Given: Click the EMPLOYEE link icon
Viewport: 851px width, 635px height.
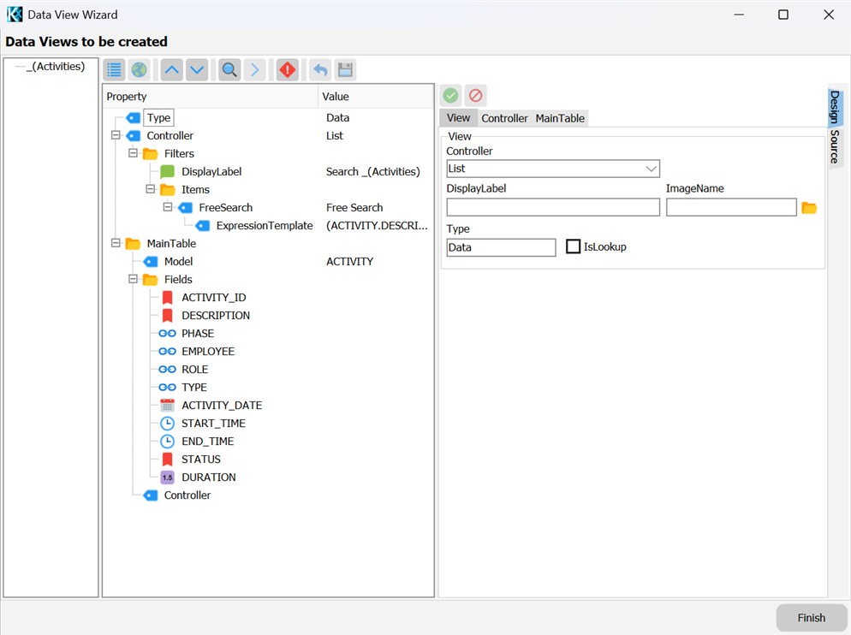Looking at the screenshot, I should pyautogui.click(x=167, y=352).
